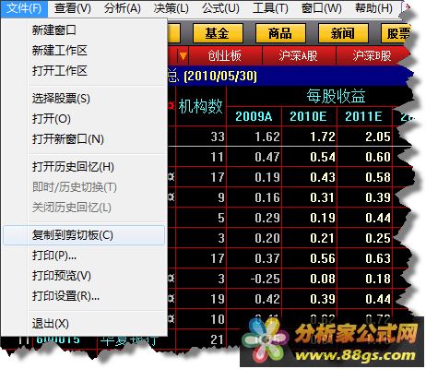Click the 2010E value 0.56
Image resolution: width=426 pixels, height=369 pixels.
pos(323,258)
